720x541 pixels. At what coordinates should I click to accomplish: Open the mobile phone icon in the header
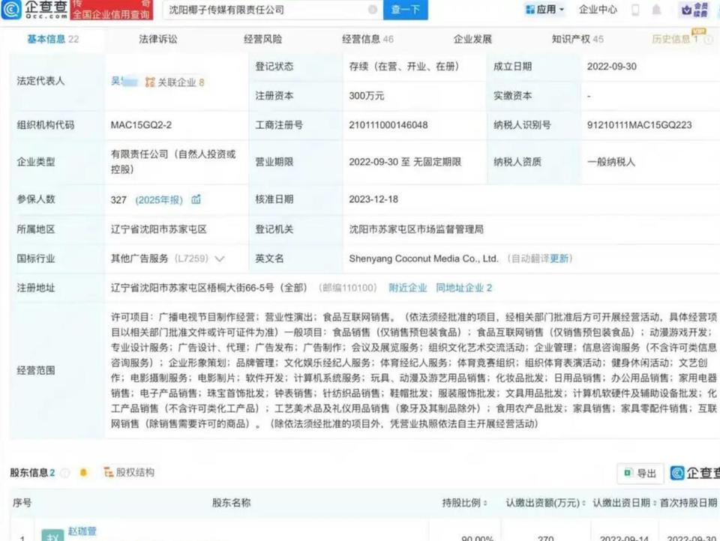(x=635, y=10)
